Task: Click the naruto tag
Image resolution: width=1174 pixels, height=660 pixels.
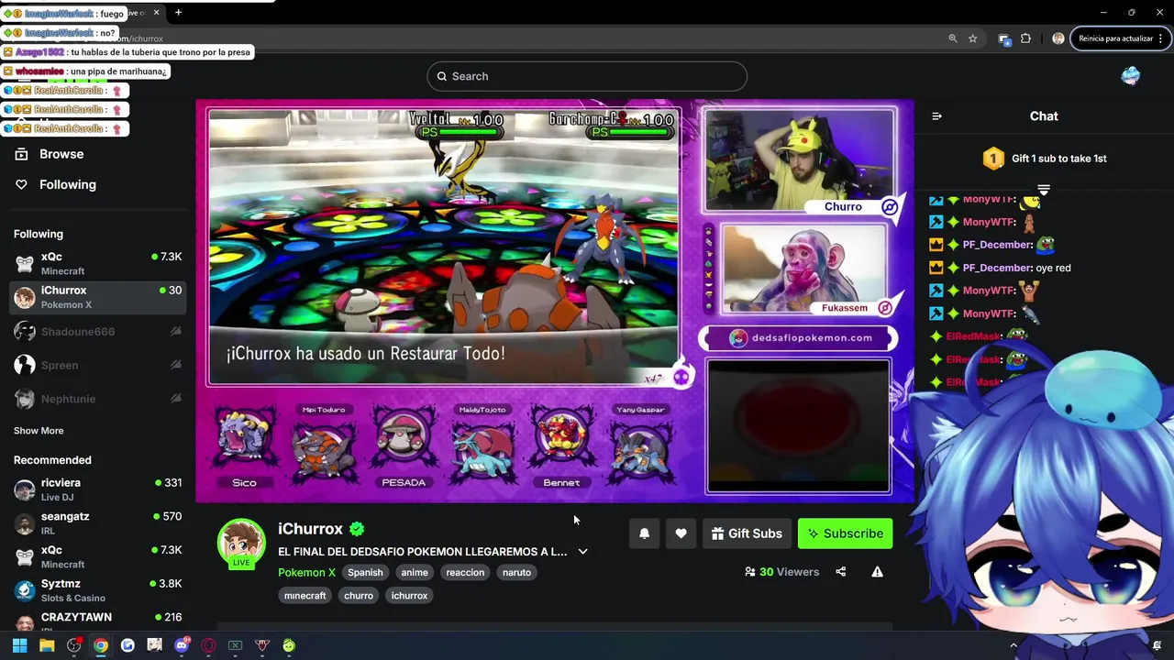Action: (516, 572)
